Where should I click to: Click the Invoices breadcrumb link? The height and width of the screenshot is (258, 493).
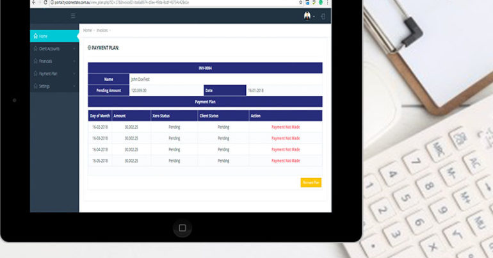click(x=102, y=31)
